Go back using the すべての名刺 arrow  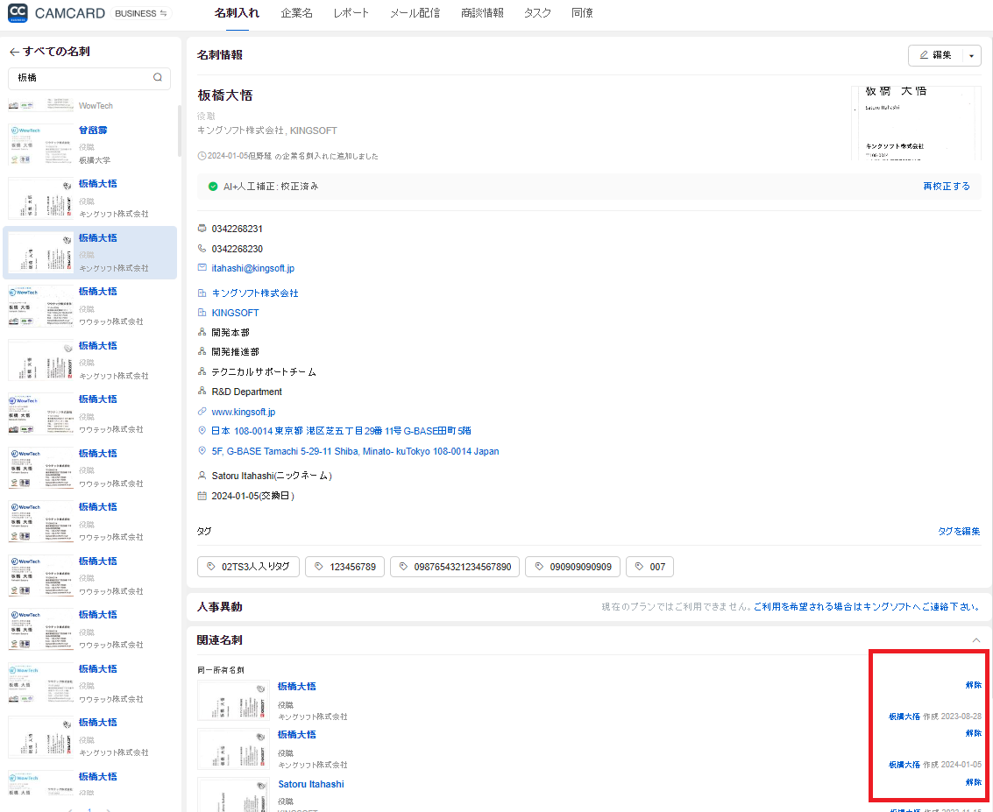(14, 52)
